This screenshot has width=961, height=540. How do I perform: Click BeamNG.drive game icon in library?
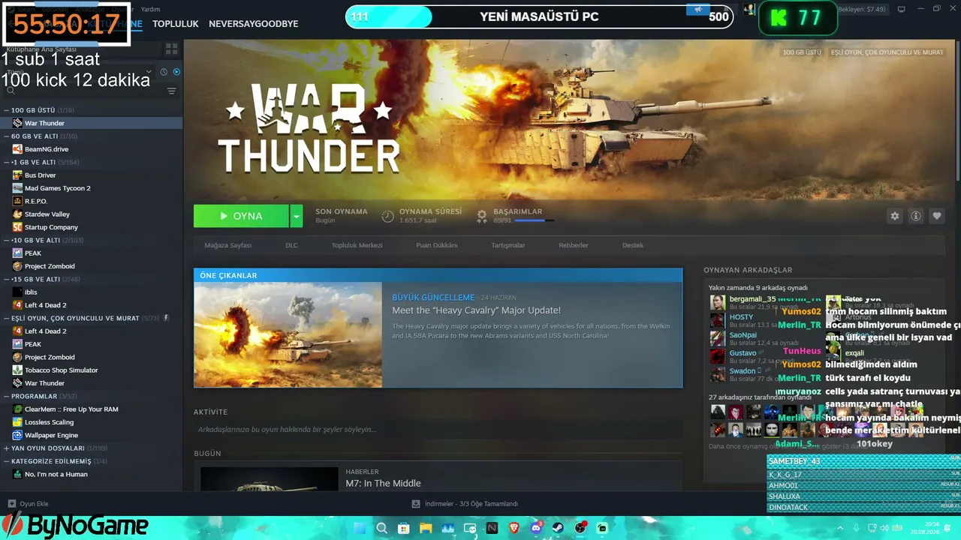point(18,149)
